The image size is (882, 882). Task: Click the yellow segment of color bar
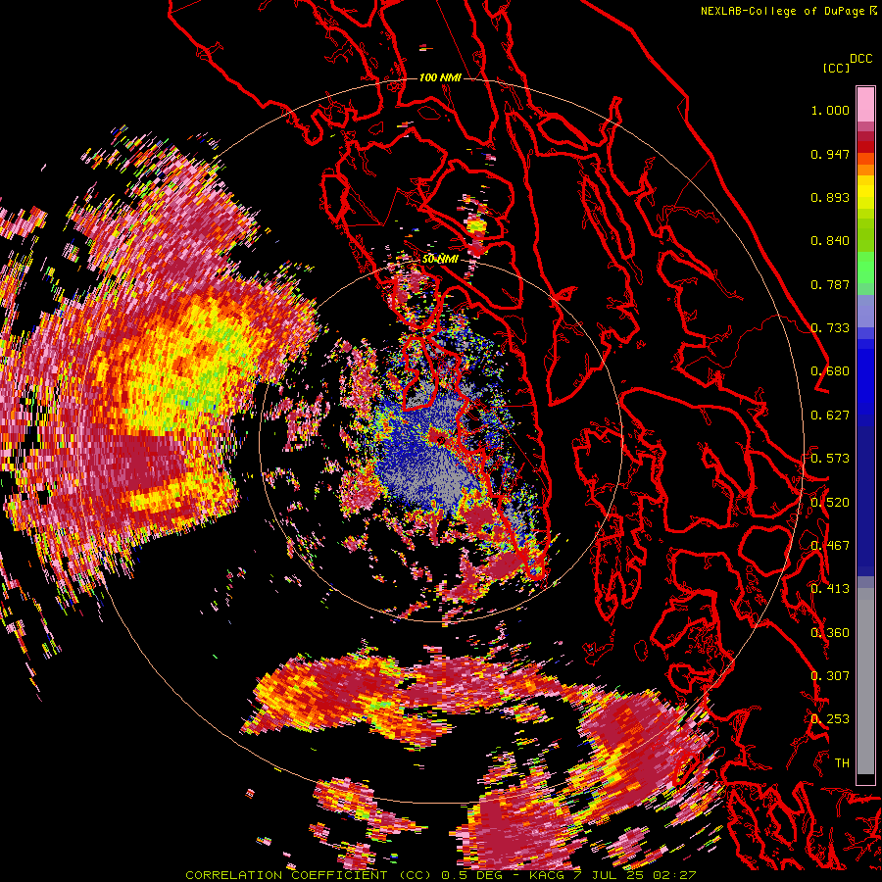865,192
